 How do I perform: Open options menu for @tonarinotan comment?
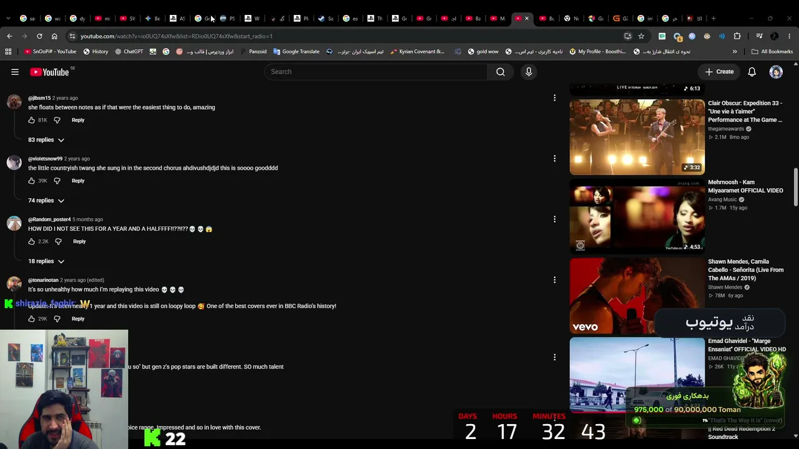point(554,280)
